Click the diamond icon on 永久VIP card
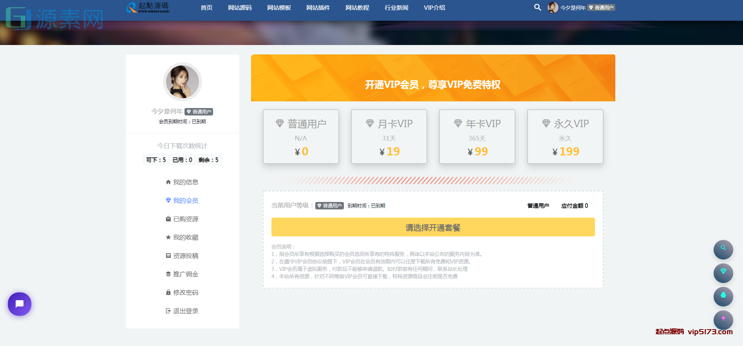The height and width of the screenshot is (346, 743). point(546,124)
